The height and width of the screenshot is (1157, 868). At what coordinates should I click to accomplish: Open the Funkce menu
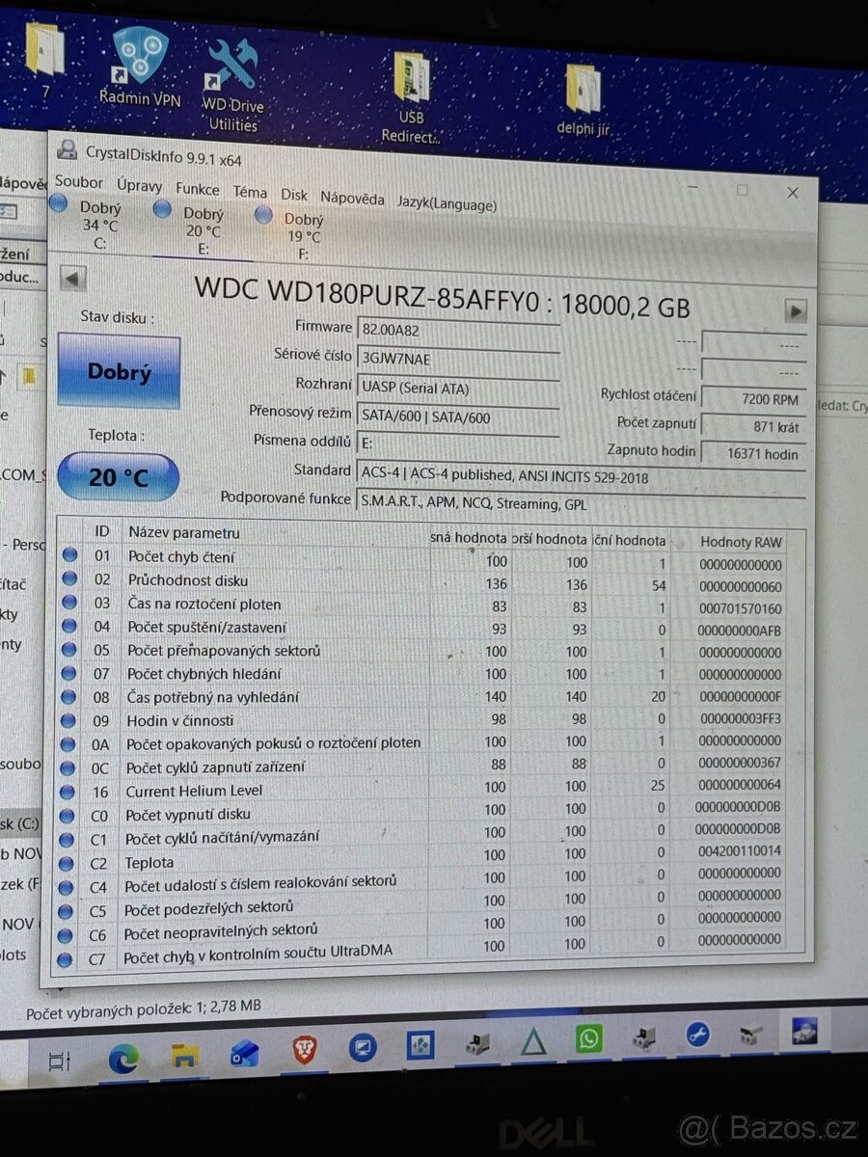[198, 190]
